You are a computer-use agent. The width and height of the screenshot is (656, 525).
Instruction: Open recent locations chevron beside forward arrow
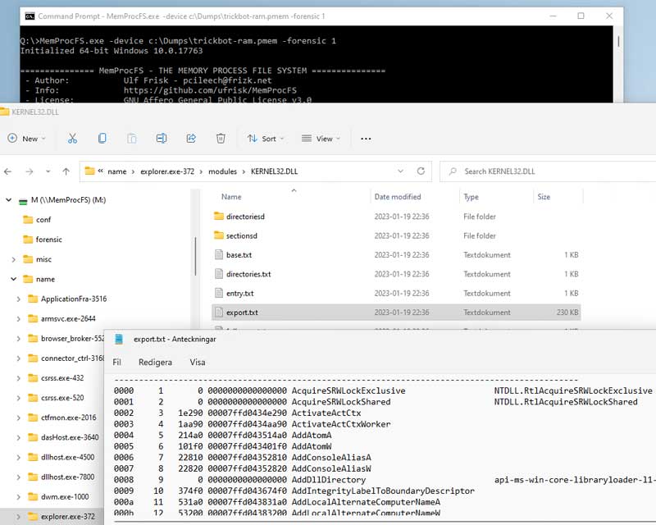[48, 171]
